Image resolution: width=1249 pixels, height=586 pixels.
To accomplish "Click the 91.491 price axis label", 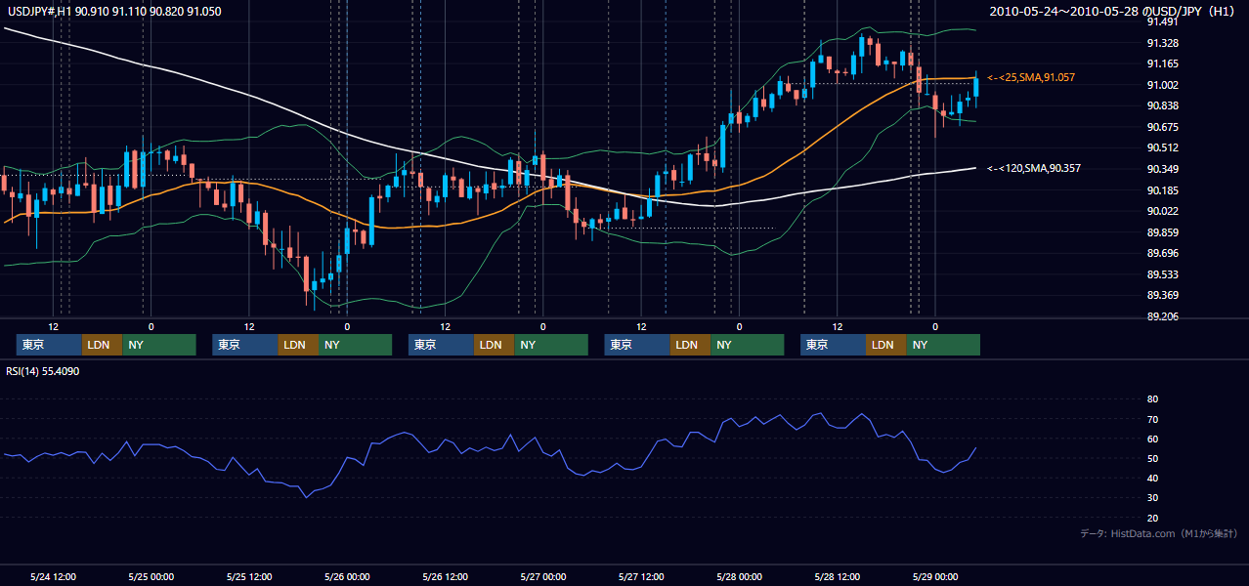I will pos(1163,22).
